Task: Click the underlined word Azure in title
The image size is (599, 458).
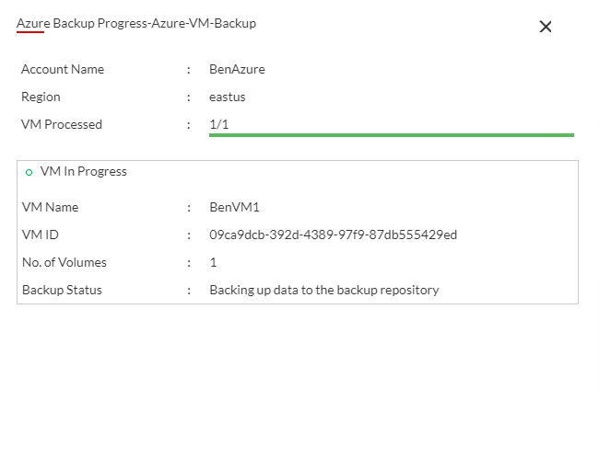Action: point(32,23)
